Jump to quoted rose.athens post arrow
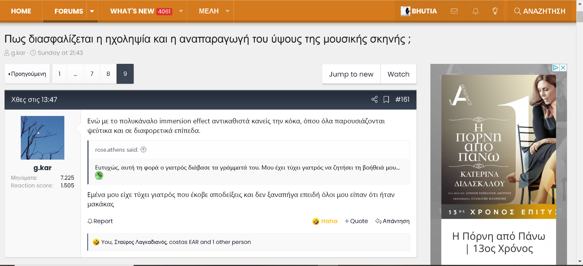 pos(144,150)
